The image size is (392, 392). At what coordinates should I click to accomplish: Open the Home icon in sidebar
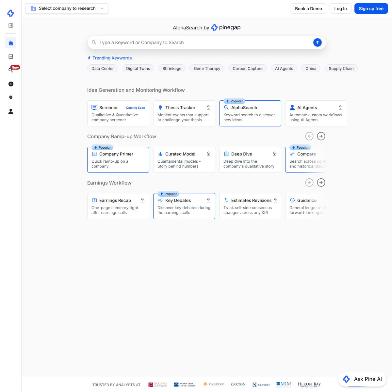point(11,43)
